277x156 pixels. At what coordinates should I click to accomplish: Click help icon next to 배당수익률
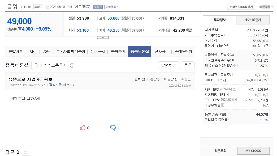tap(222, 105)
